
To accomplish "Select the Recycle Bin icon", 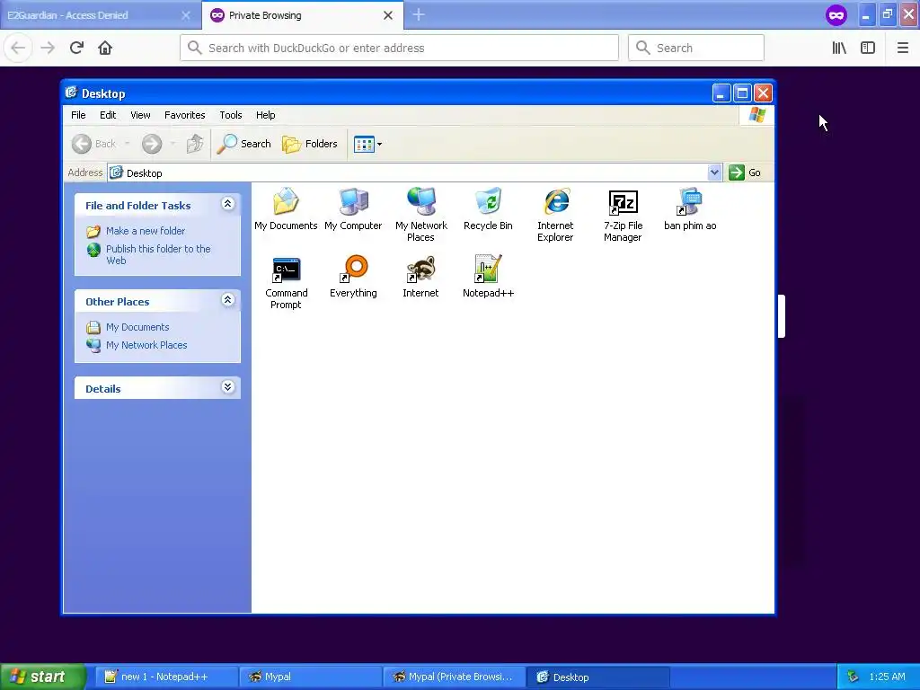I will (488, 208).
